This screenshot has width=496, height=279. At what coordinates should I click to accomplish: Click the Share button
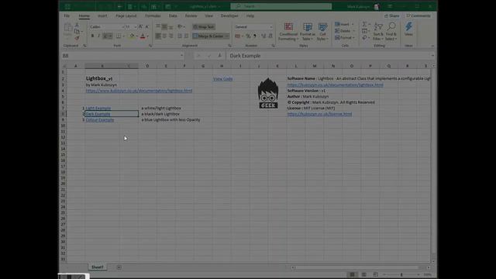click(x=391, y=15)
